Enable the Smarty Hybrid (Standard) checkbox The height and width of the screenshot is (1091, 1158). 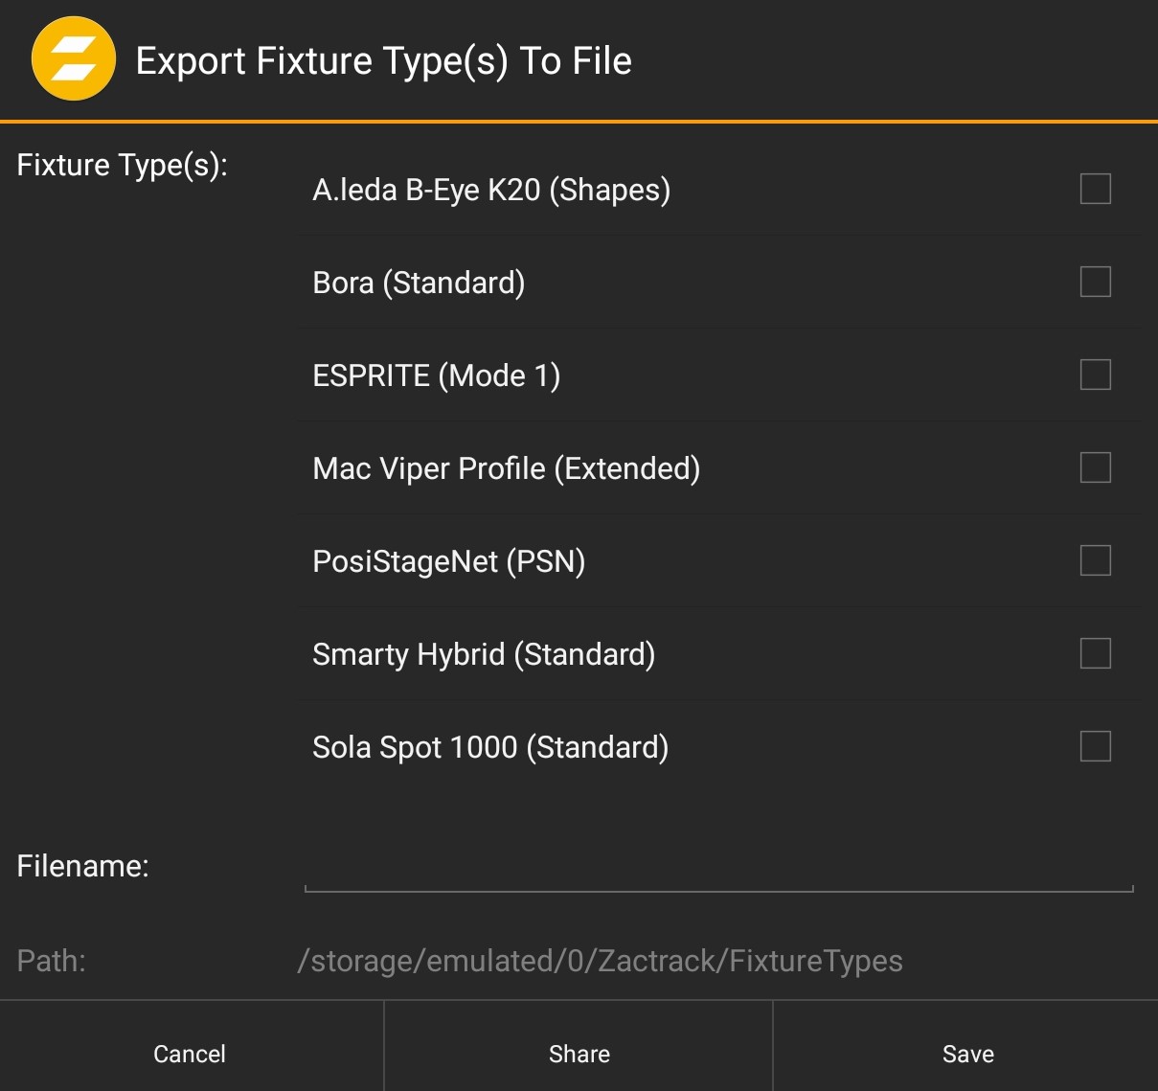click(x=1095, y=654)
